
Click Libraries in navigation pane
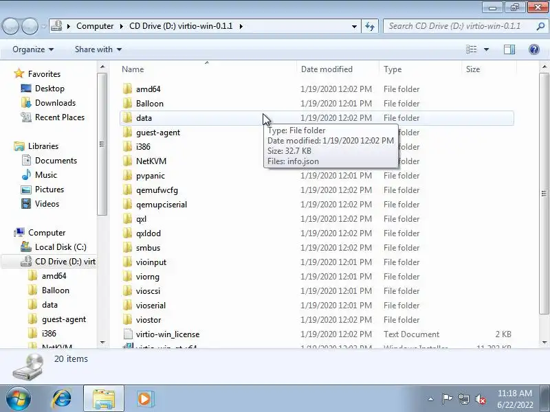(x=36, y=146)
